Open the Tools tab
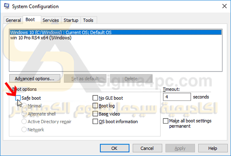Image resolution: width=231 pixels, height=156 pixels. tap(88, 20)
